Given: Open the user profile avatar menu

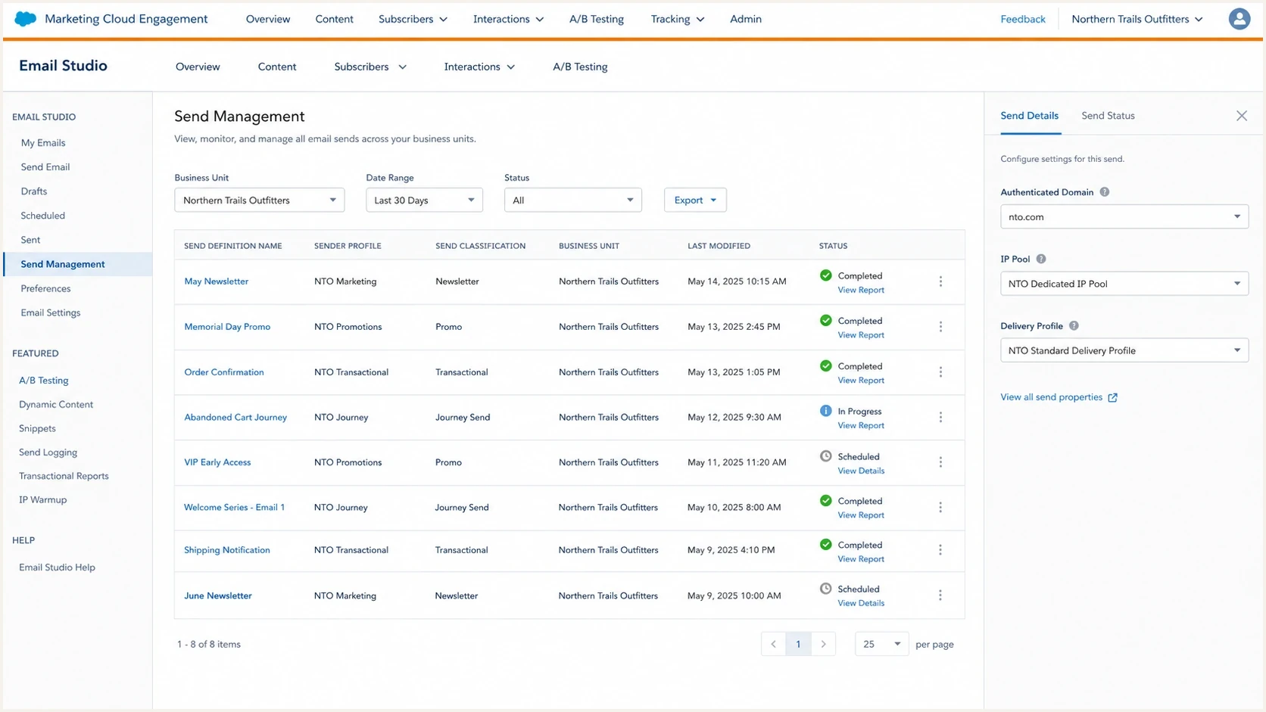Looking at the screenshot, I should click(x=1239, y=19).
